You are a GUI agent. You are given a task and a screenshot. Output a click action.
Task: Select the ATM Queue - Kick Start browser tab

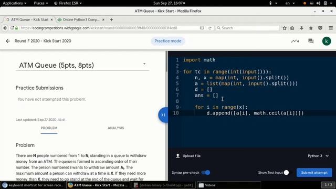coord(29,20)
